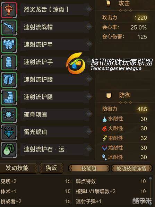Expand the diamond arrow beside 雷光琥珀
155x207 pixels.
[89, 131]
